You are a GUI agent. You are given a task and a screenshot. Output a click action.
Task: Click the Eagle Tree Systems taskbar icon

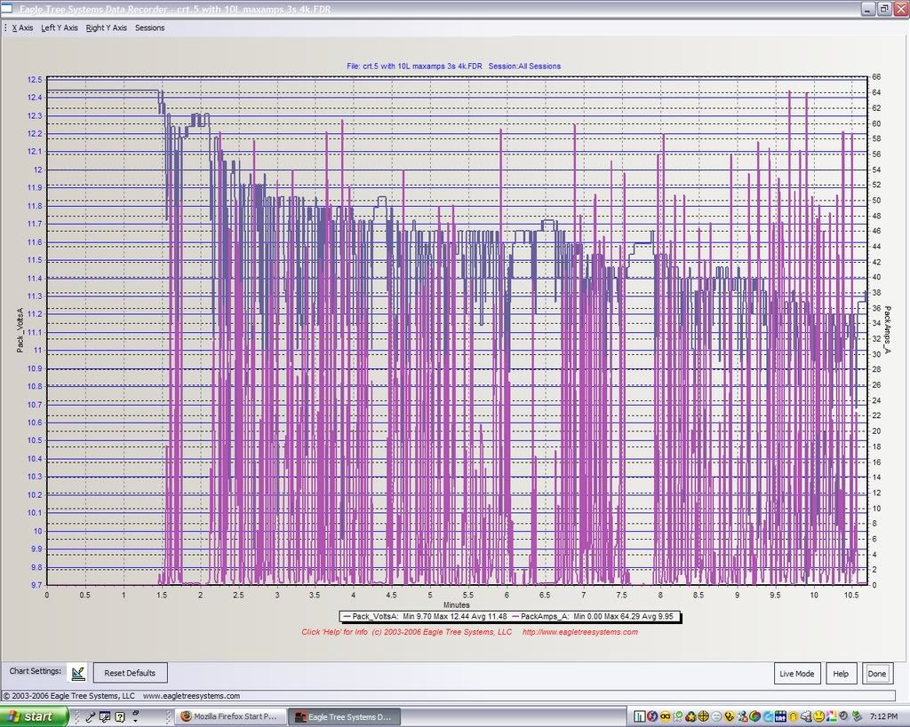301,716
